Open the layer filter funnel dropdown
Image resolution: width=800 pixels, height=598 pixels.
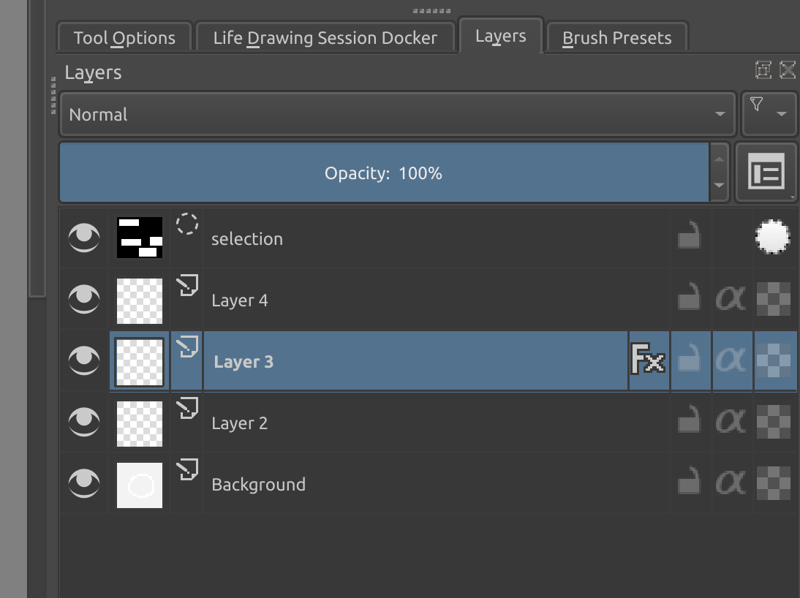(x=769, y=113)
